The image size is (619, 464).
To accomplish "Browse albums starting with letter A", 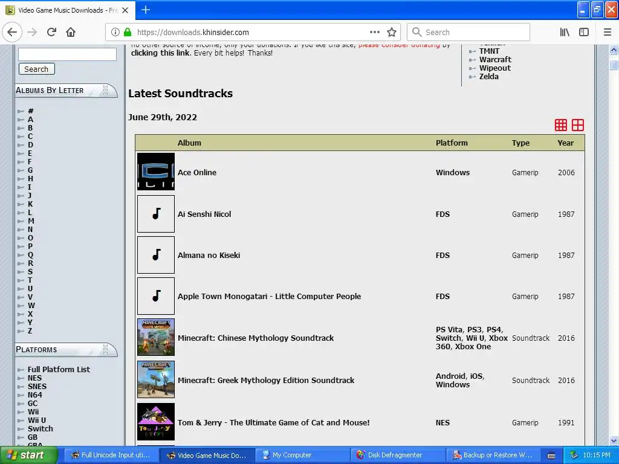I will (x=30, y=120).
